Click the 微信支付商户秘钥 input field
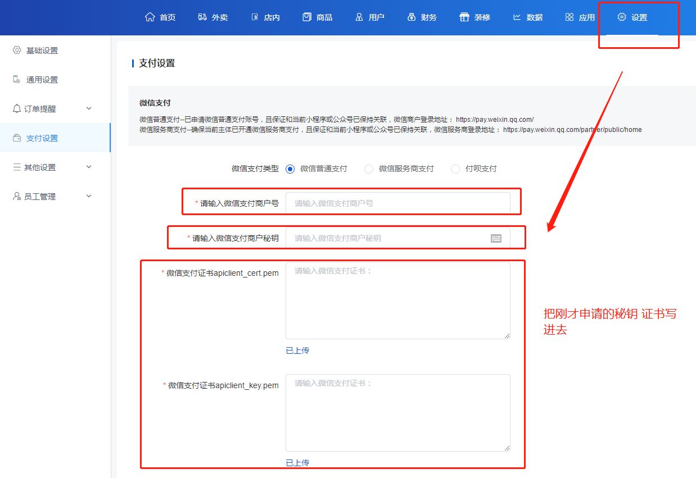 coord(398,238)
